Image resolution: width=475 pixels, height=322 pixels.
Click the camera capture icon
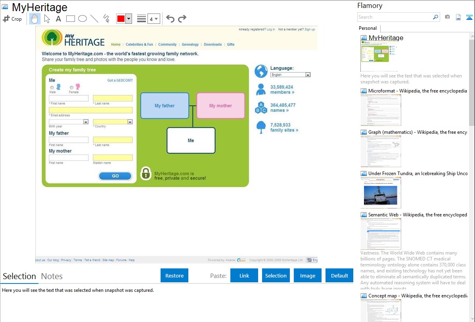(447, 17)
